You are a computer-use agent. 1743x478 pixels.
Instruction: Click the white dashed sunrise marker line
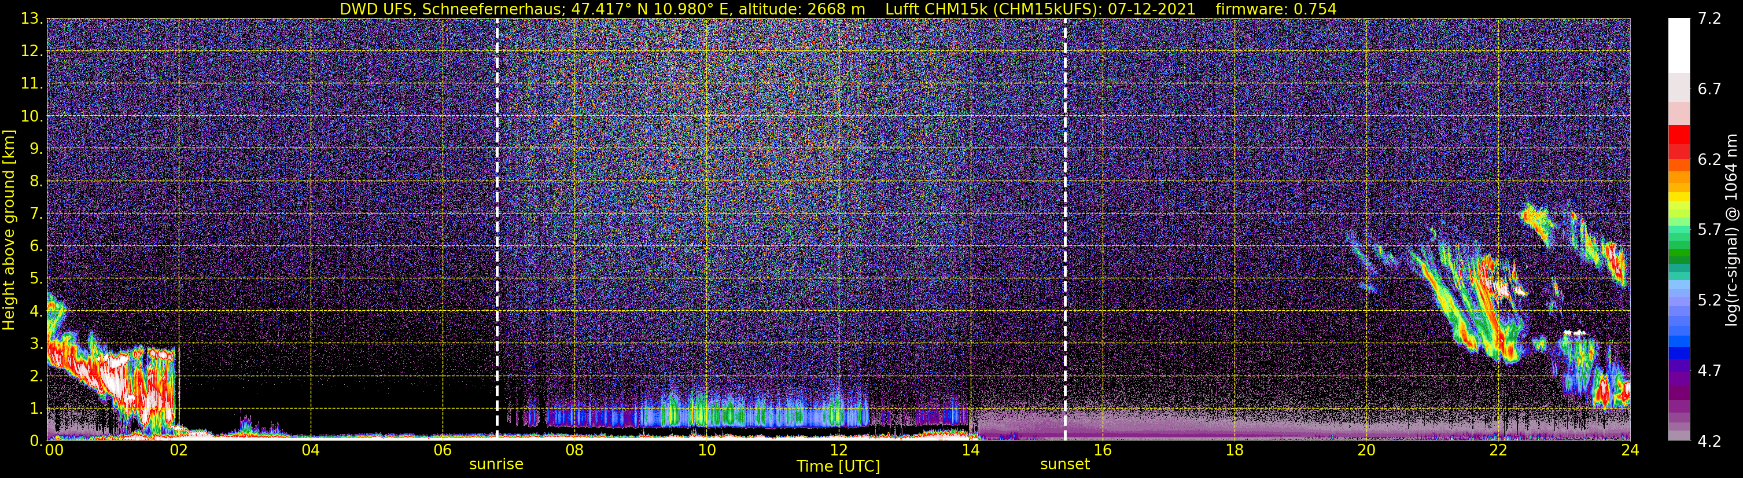498,230
